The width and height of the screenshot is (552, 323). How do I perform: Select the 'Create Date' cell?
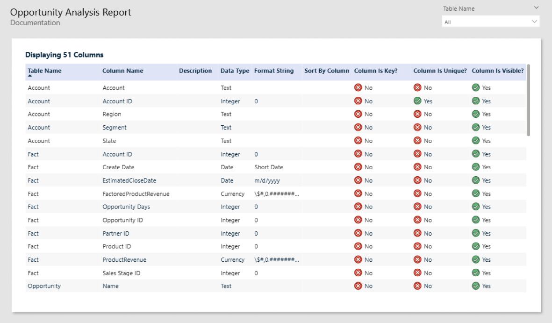click(x=118, y=167)
